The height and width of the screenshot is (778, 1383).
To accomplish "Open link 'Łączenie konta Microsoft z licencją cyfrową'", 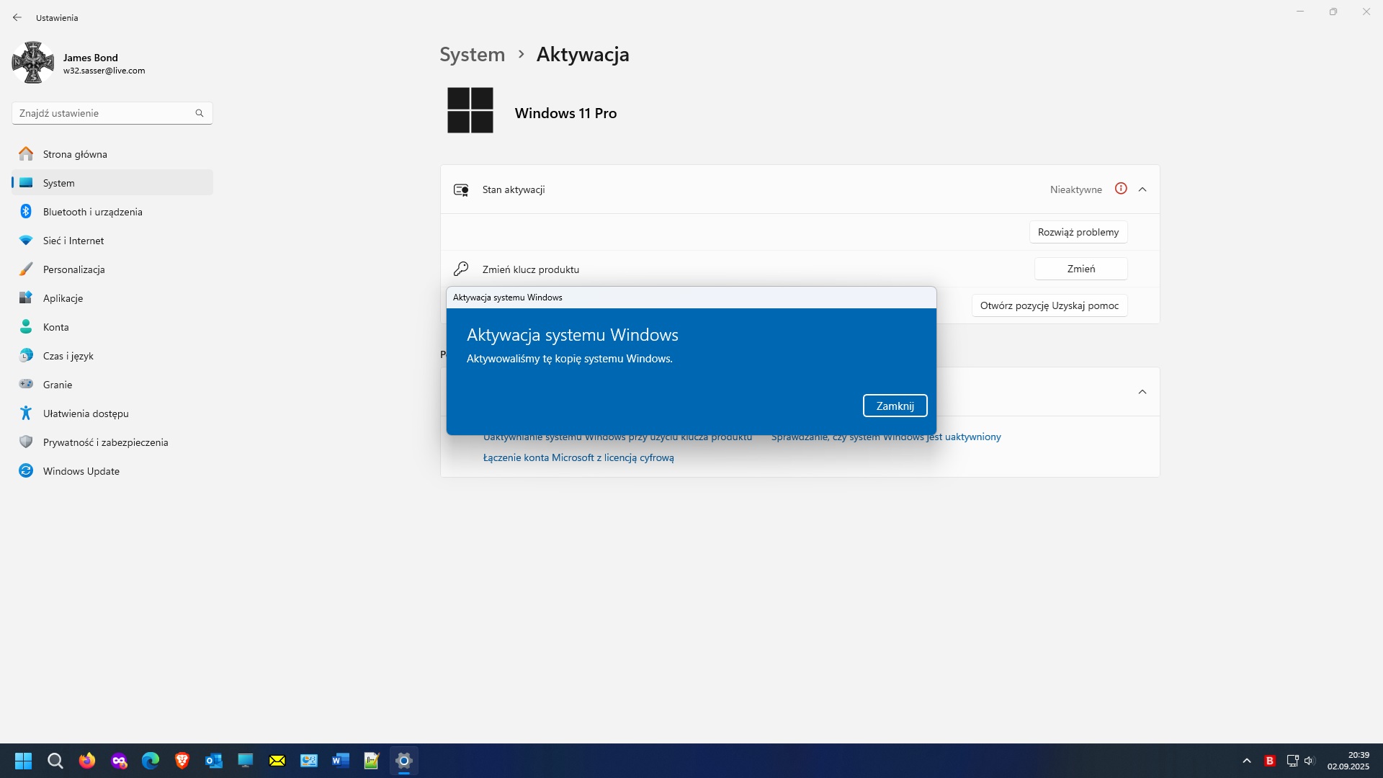I will coord(578,457).
